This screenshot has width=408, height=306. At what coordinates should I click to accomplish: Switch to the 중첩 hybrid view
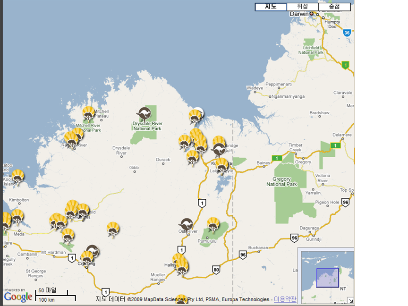pos(334,7)
